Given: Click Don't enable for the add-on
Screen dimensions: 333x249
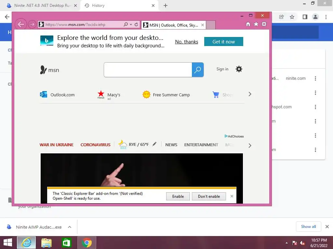Looking at the screenshot, I should [x=209, y=196].
